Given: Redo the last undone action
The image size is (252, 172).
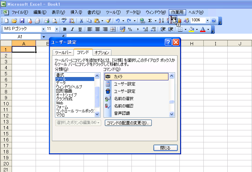Looking at the screenshot, I should 129,21.
